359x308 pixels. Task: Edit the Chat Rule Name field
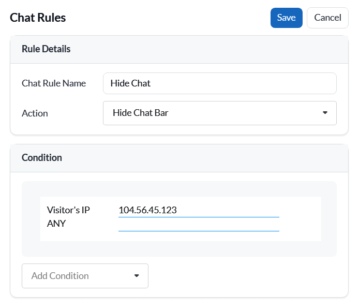219,83
